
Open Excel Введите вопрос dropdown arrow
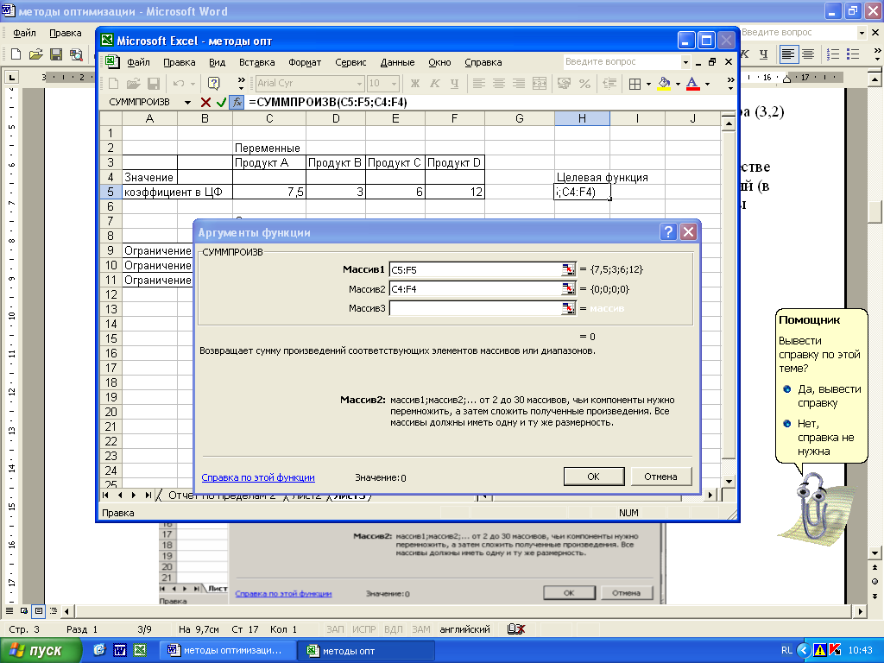(685, 62)
